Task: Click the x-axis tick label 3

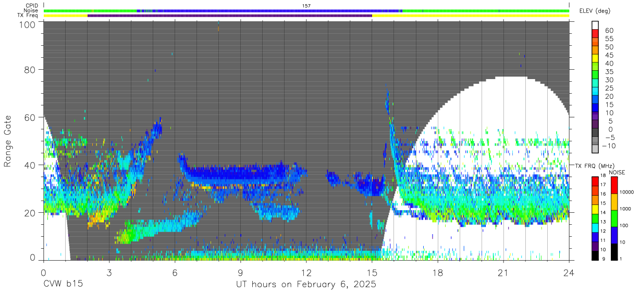Action: pos(109,273)
